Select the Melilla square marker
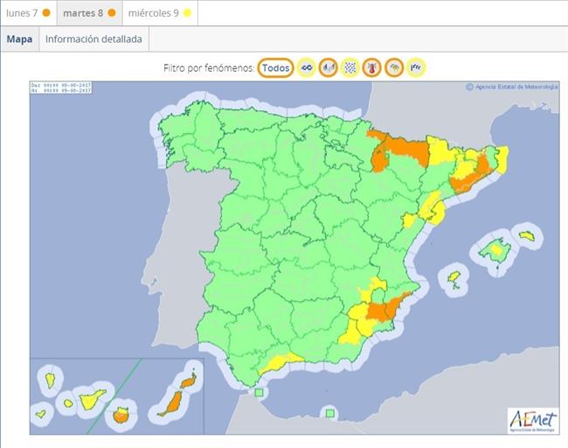Screen dimensions: 568x448 click(x=329, y=413)
